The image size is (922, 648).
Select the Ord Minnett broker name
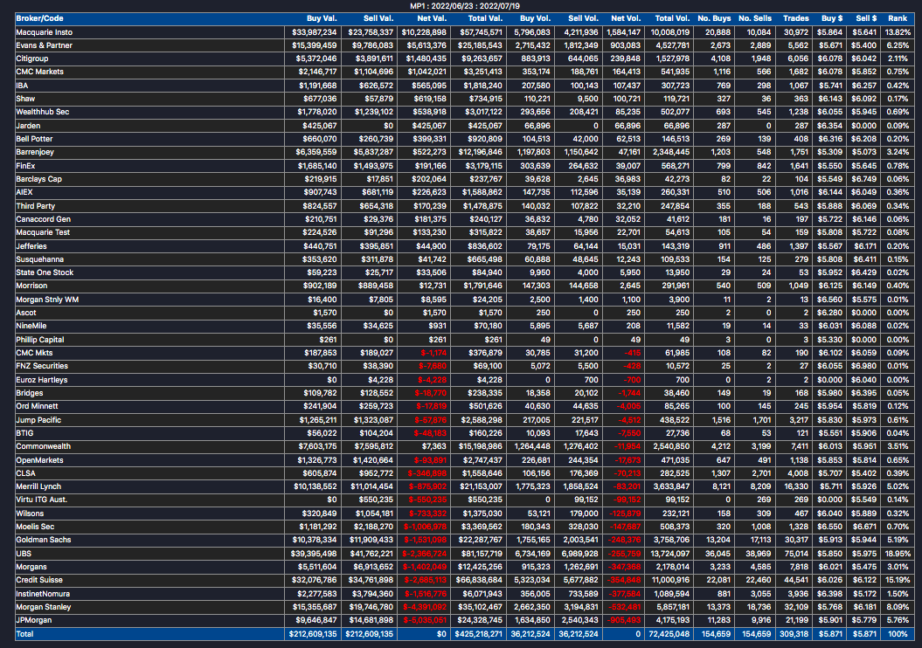(x=37, y=406)
